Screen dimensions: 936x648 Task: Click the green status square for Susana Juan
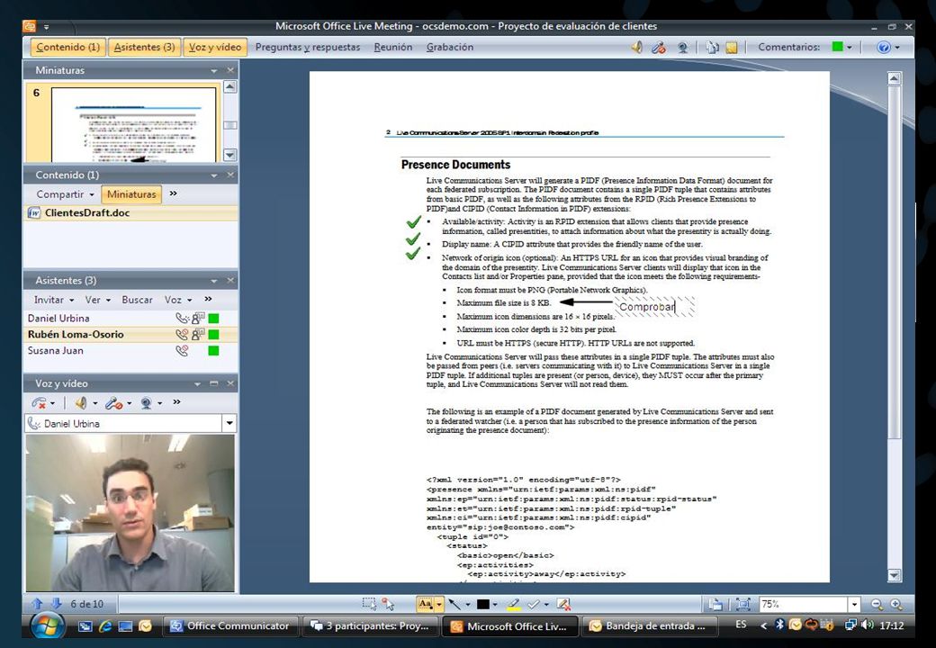[x=213, y=350]
